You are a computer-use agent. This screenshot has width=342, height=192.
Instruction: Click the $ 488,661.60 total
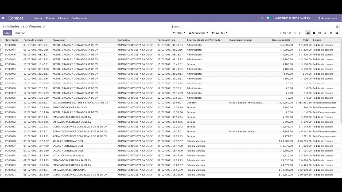[x=304, y=103]
